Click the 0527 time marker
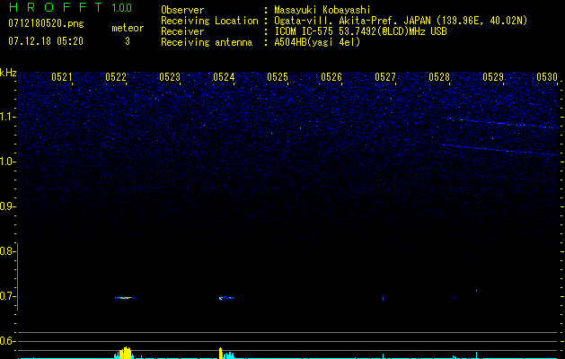This screenshot has width=565, height=359. click(385, 77)
